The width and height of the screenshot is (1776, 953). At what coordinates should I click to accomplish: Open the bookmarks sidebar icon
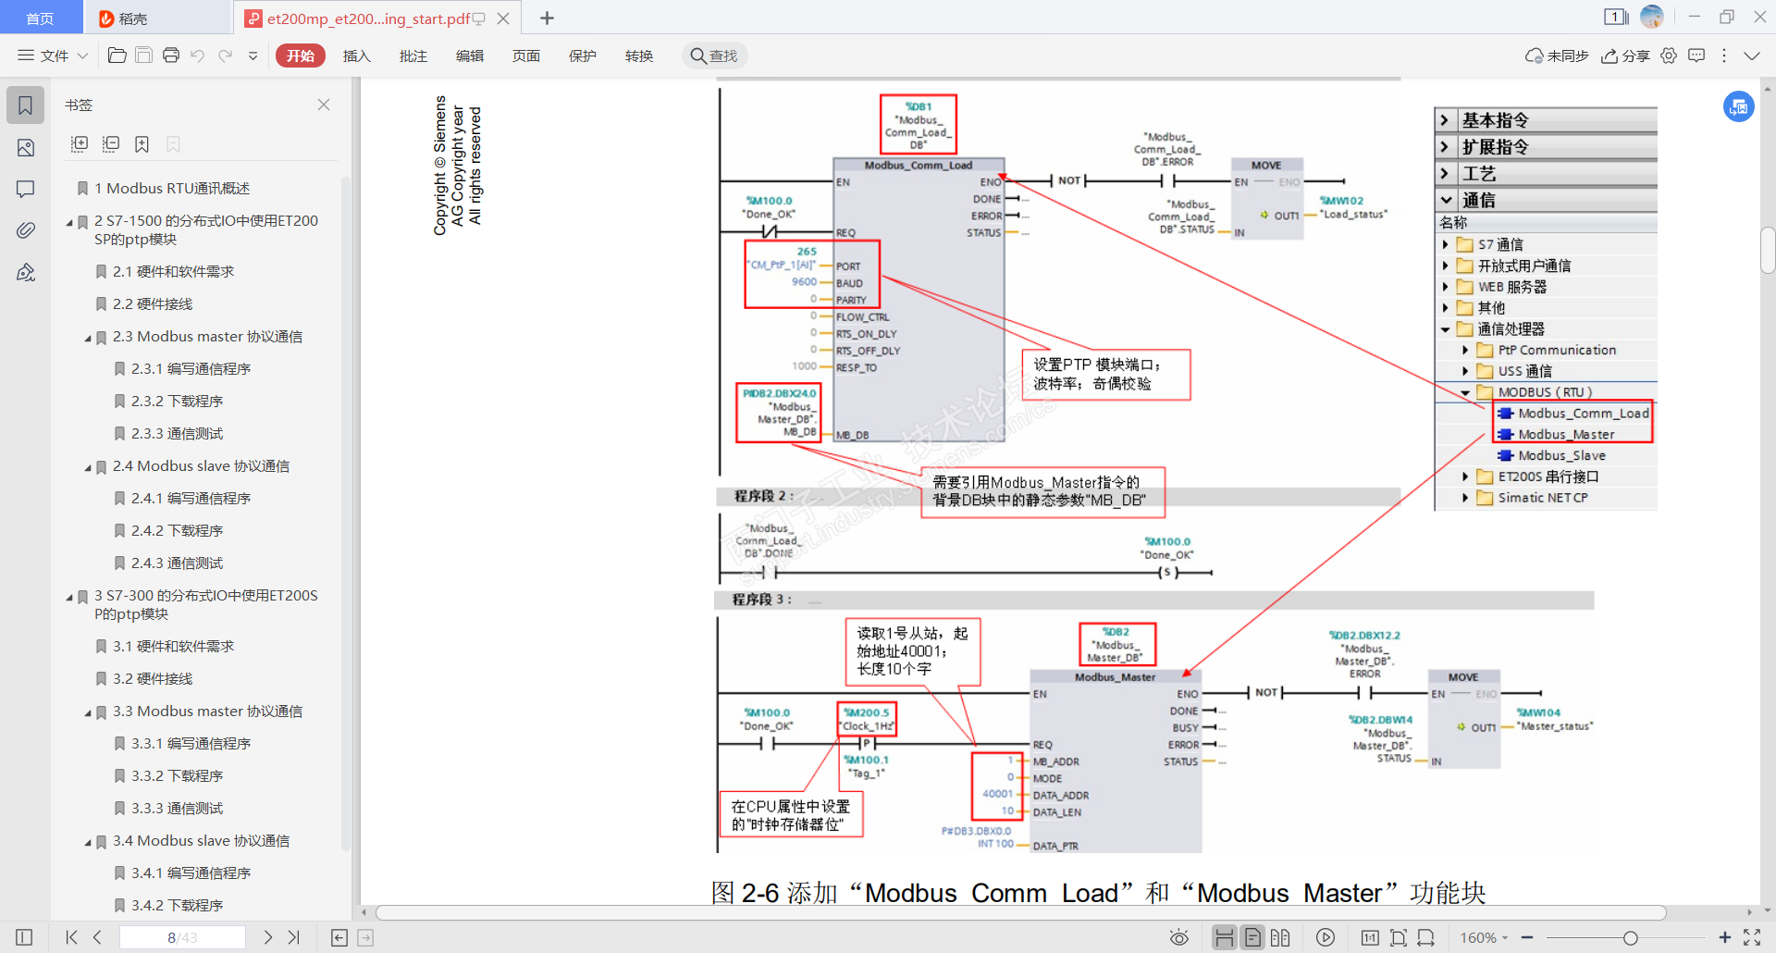point(26,105)
